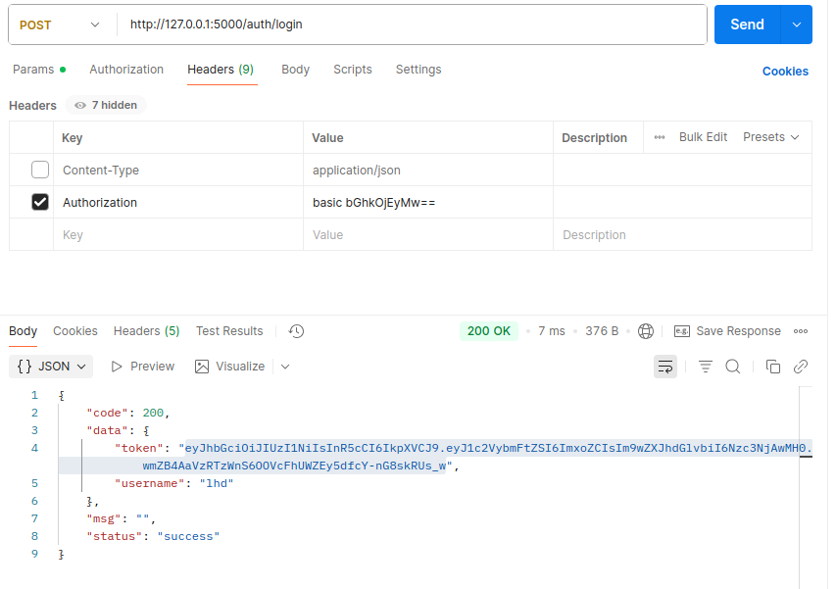Click the network globe icon
Image resolution: width=836 pixels, height=589 pixels.
[x=646, y=331]
